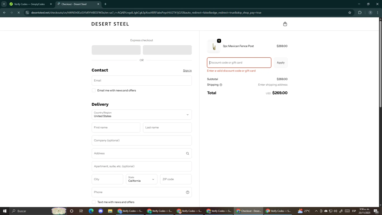Click the 3pc Mexican Fence Post thumbnail
The height and width of the screenshot is (215, 382).
[214, 46]
